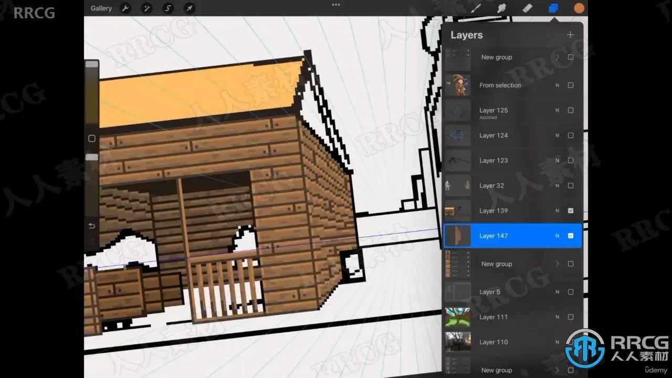Open the Actions wrench menu
The height and width of the screenshot is (378, 672).
[x=125, y=8]
